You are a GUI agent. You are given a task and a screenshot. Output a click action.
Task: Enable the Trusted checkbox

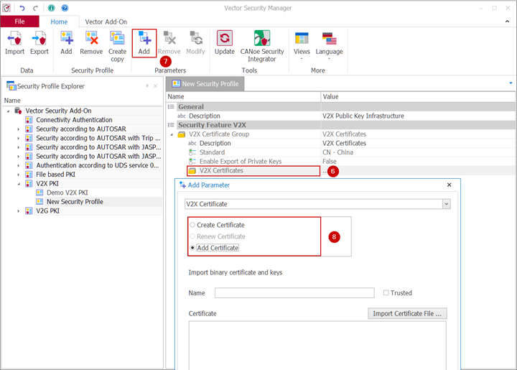pos(386,293)
